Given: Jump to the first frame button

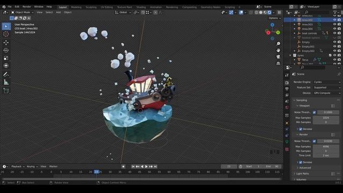Looking at the screenshot, I should point(133,167).
